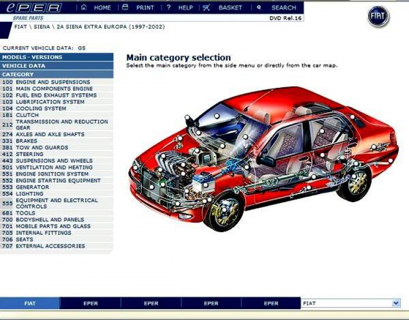The height and width of the screenshot is (320, 409).
Task: Select category 104 Cooling System
Action: pyautogui.click(x=57, y=108)
